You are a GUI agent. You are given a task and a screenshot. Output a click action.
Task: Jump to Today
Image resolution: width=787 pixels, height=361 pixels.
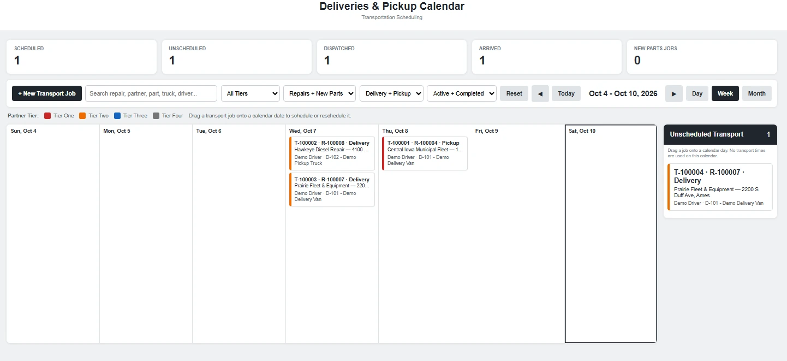[567, 93]
